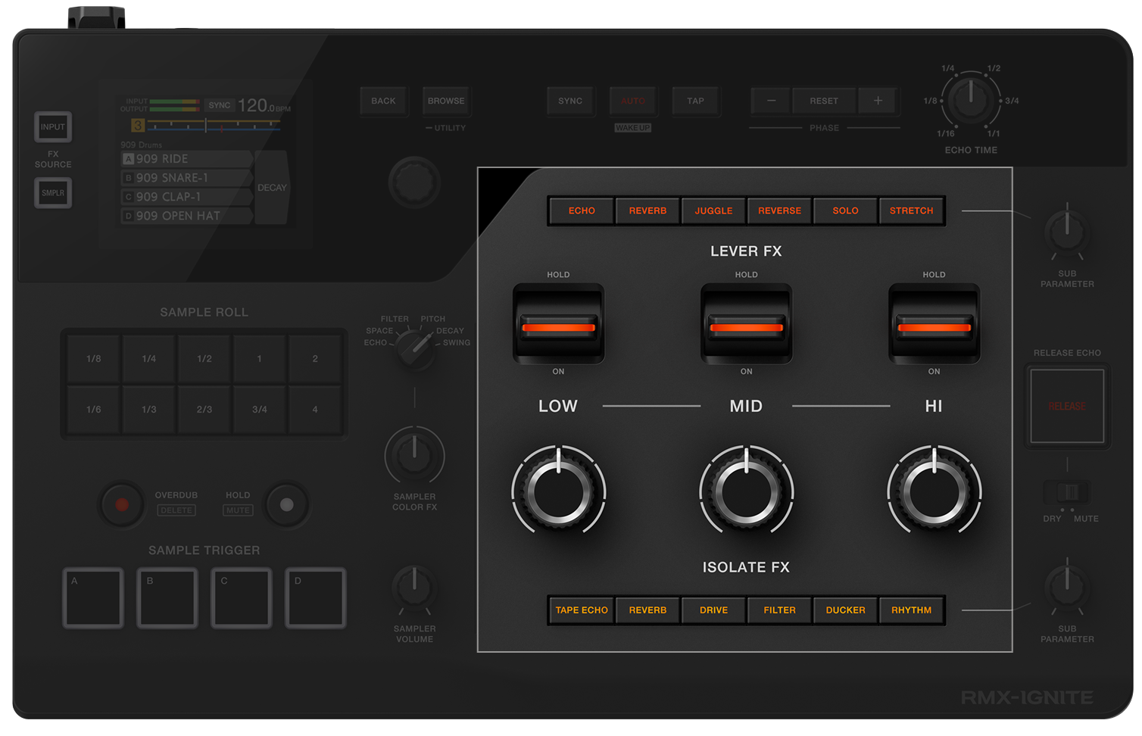Click the BACK utility button
1142x736 pixels.
click(x=384, y=101)
